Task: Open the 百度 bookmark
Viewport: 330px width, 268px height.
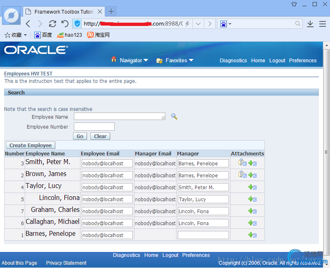Action: [43, 35]
